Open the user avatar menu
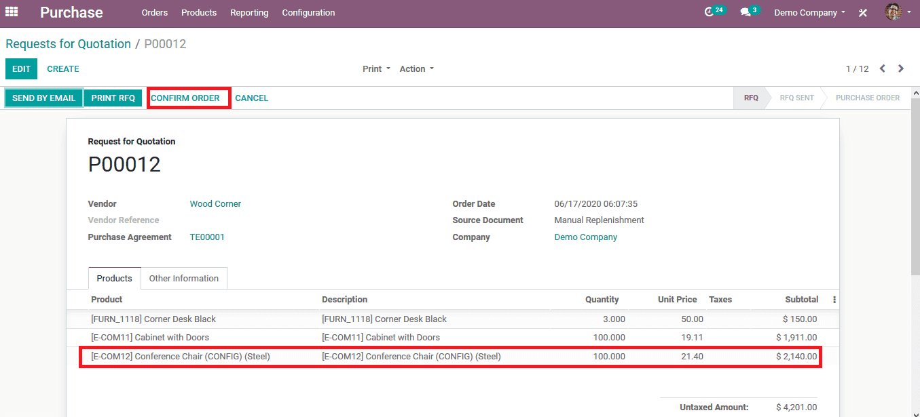This screenshot has width=920, height=417. 898,12
